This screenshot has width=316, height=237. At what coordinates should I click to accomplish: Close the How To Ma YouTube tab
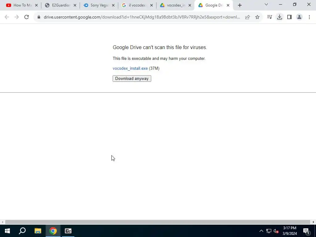[x=36, y=6]
